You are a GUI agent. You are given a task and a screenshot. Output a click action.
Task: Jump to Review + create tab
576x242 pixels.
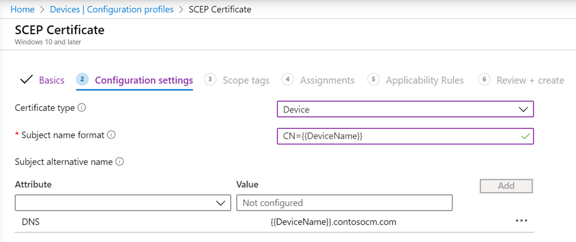pyautogui.click(x=530, y=80)
